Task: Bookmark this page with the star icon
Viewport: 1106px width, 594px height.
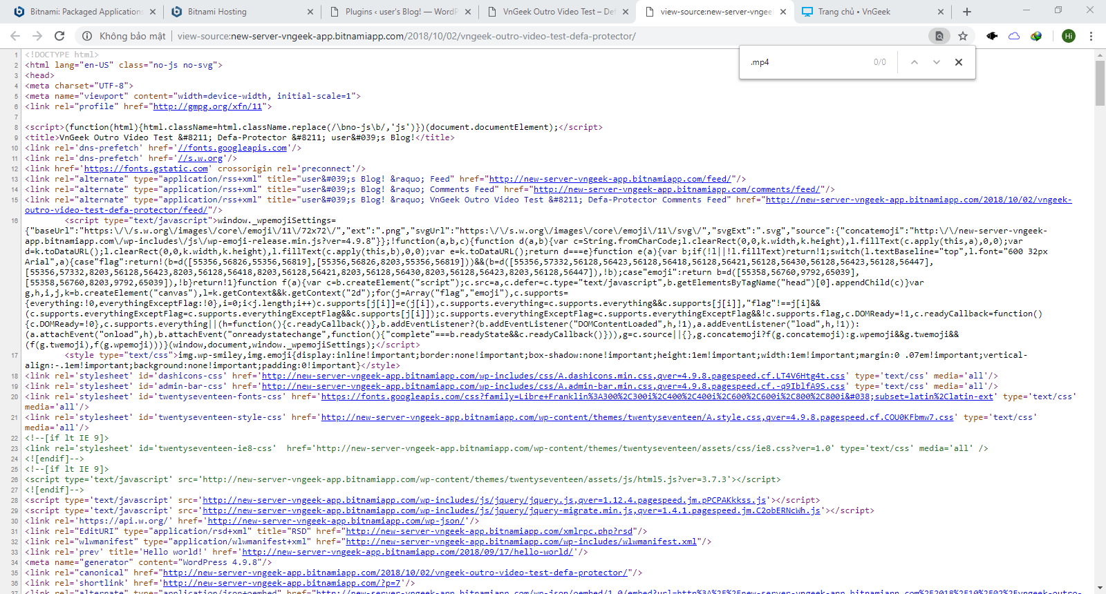Action: 963,36
